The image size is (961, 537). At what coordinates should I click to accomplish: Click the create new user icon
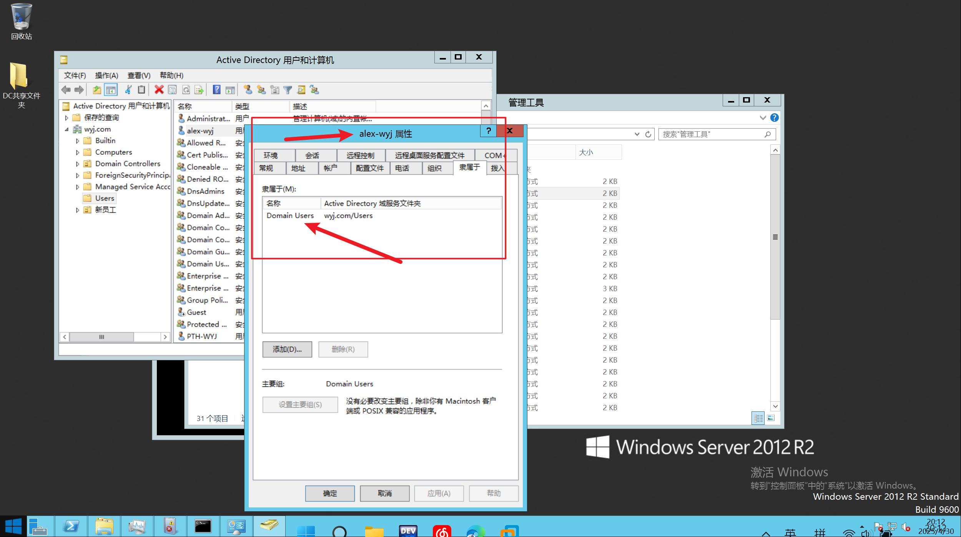click(248, 90)
